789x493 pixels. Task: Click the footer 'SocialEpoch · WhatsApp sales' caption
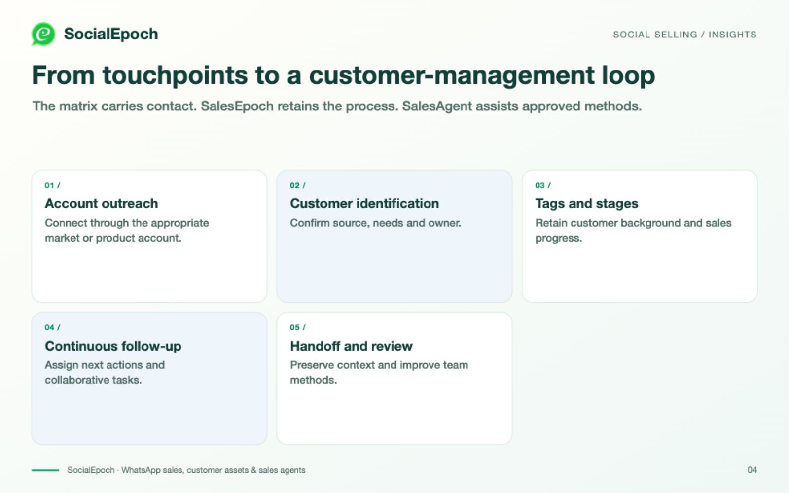click(x=186, y=470)
